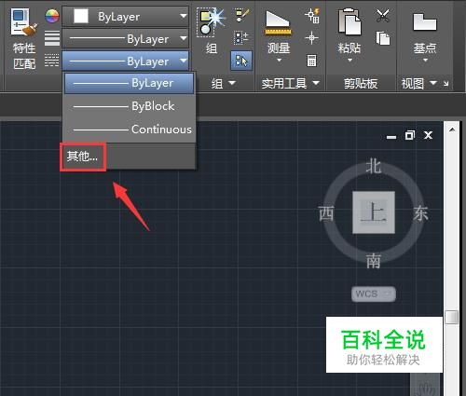Expand the 视图 panel title dropdown
The width and height of the screenshot is (466, 396).
coord(419,83)
